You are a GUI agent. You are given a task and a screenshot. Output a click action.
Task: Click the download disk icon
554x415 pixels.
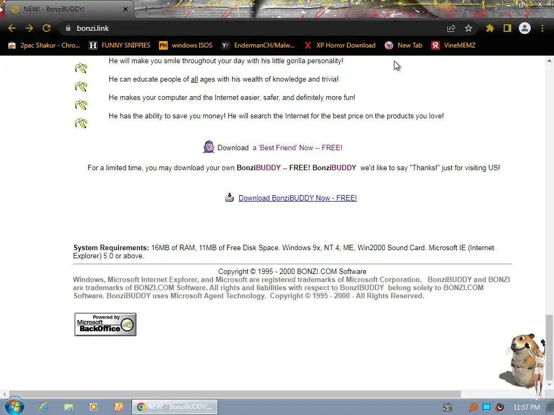coord(229,197)
